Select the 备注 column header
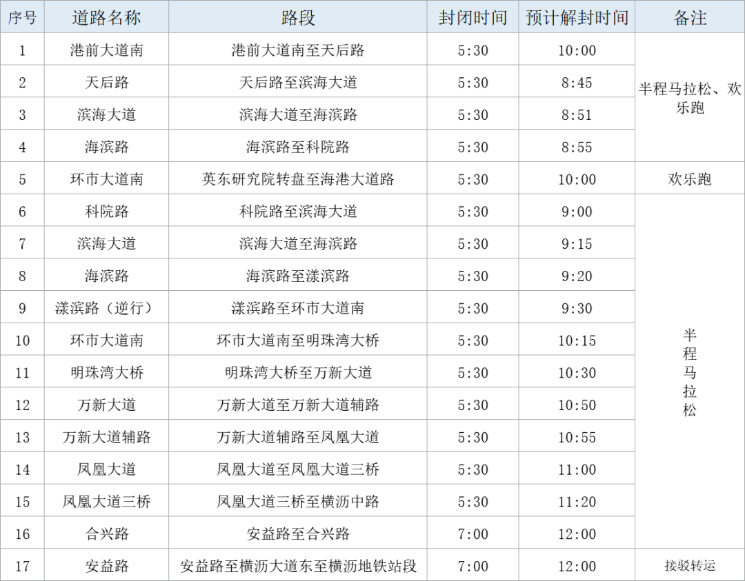Image resolution: width=745 pixels, height=581 pixels. point(690,18)
